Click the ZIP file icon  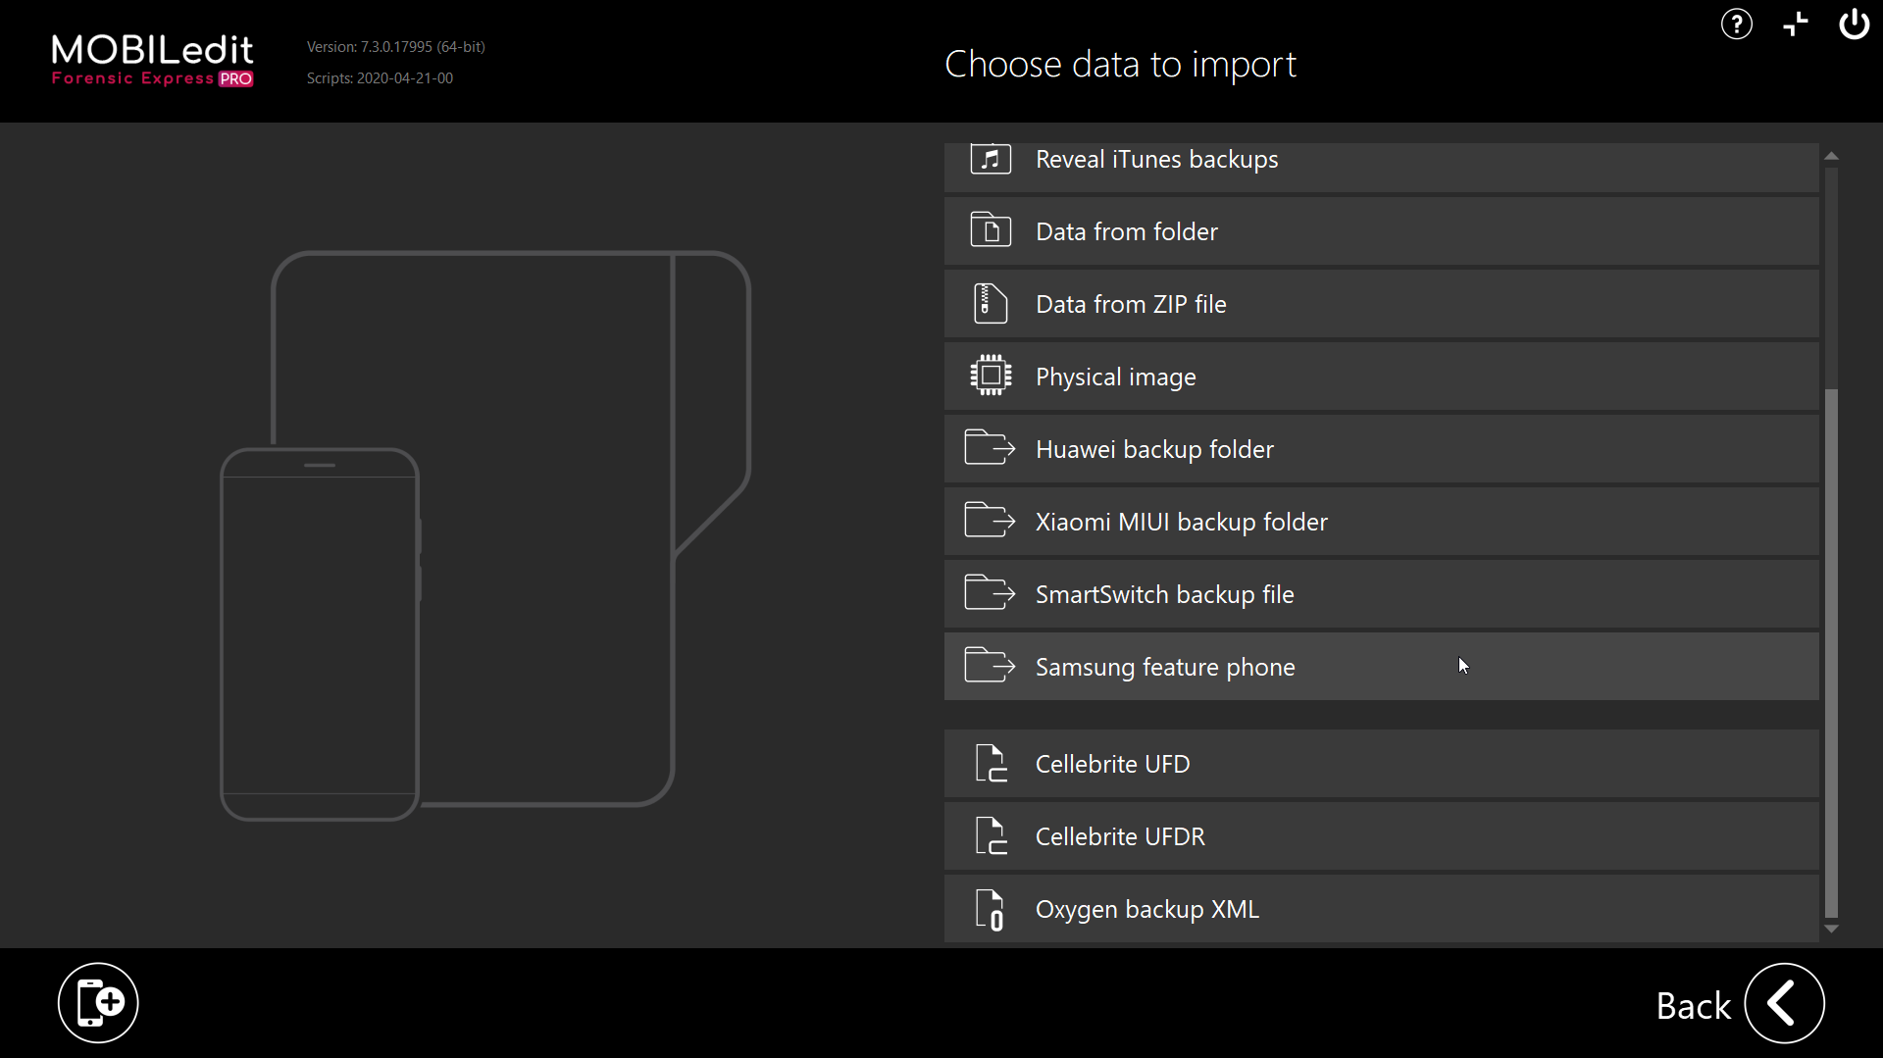click(991, 304)
